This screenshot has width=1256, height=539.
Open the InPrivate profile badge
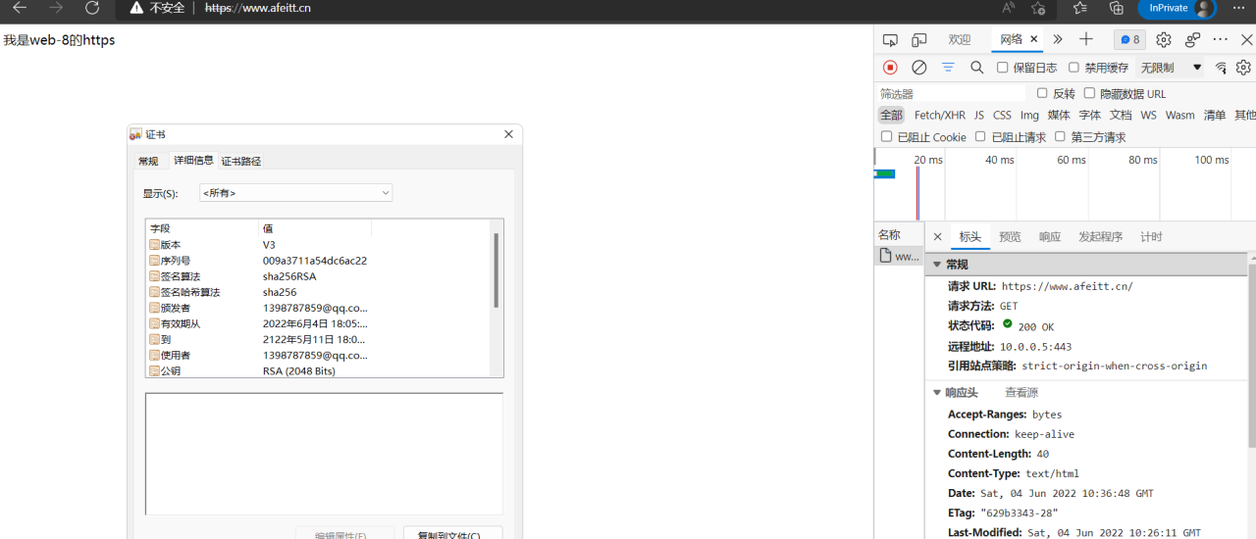coord(1177,8)
